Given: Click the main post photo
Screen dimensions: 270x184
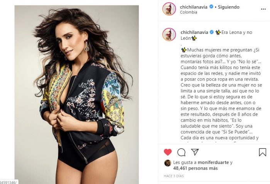Looking at the screenshot, I should [77, 95].
